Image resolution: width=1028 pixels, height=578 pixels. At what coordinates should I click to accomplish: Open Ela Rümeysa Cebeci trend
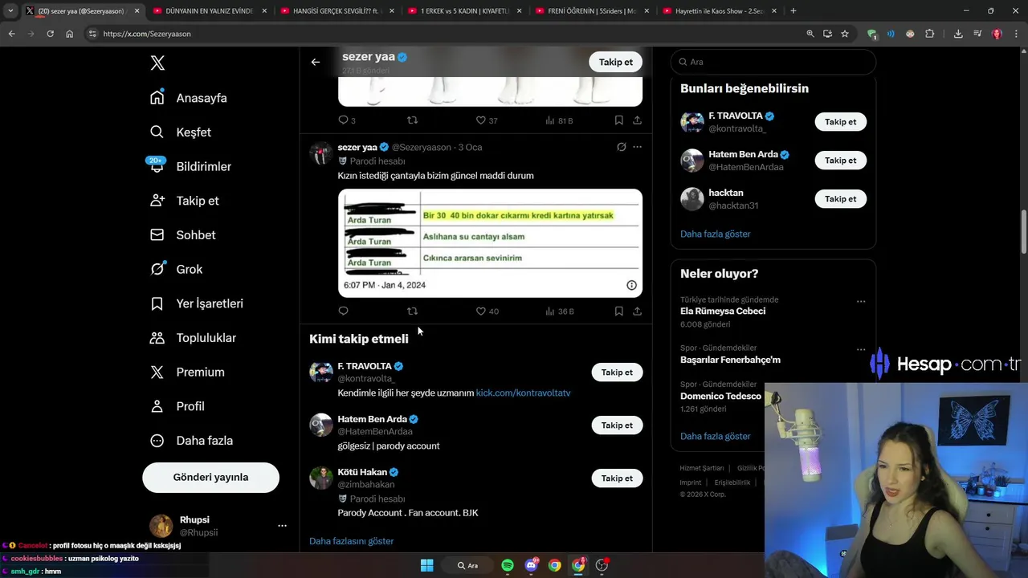pyautogui.click(x=723, y=311)
